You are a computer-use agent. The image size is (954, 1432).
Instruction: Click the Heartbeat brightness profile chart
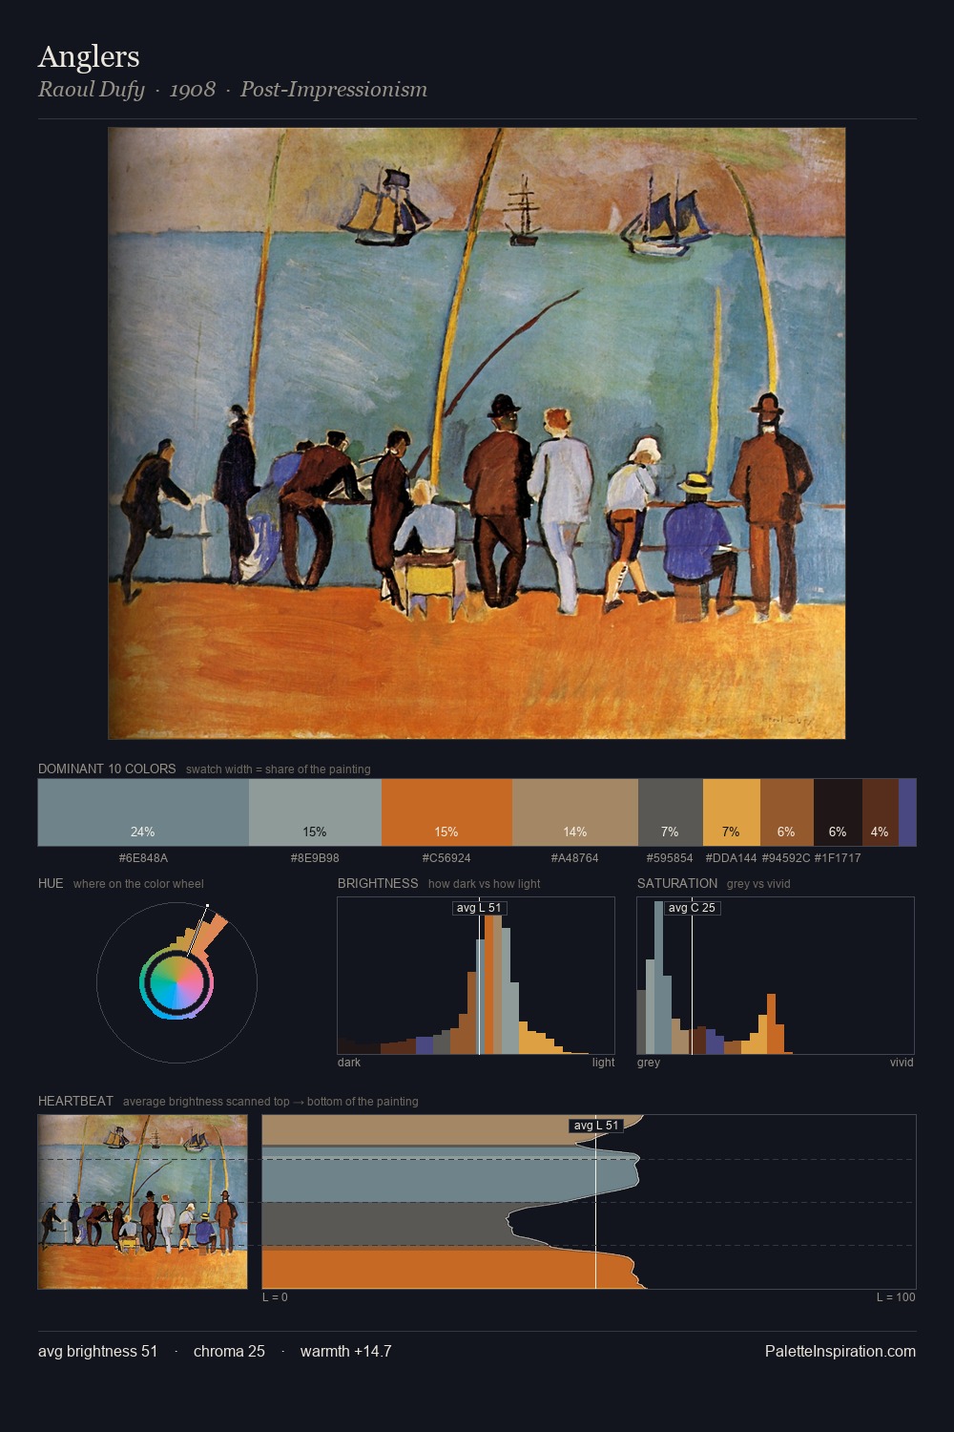(x=589, y=1202)
